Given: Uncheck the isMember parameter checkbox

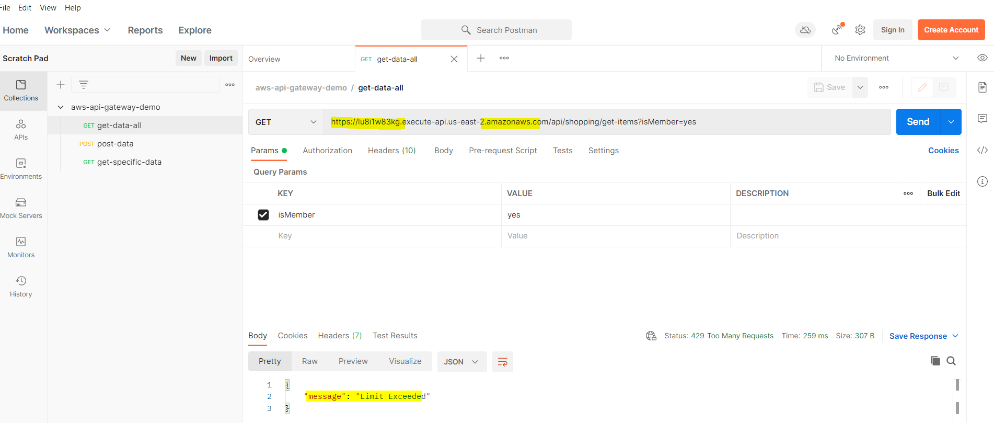Looking at the screenshot, I should point(263,215).
